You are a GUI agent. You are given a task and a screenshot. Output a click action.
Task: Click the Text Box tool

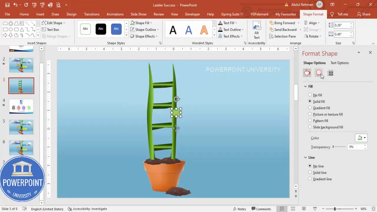50,29
